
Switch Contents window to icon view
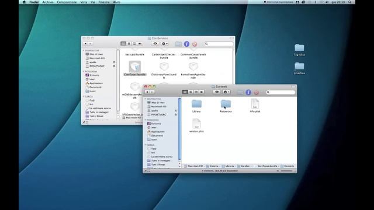click(x=185, y=92)
